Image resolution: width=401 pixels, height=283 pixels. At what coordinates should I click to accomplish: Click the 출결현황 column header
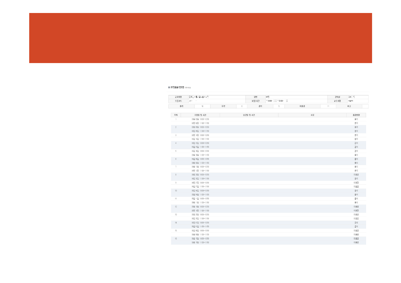[356, 115]
